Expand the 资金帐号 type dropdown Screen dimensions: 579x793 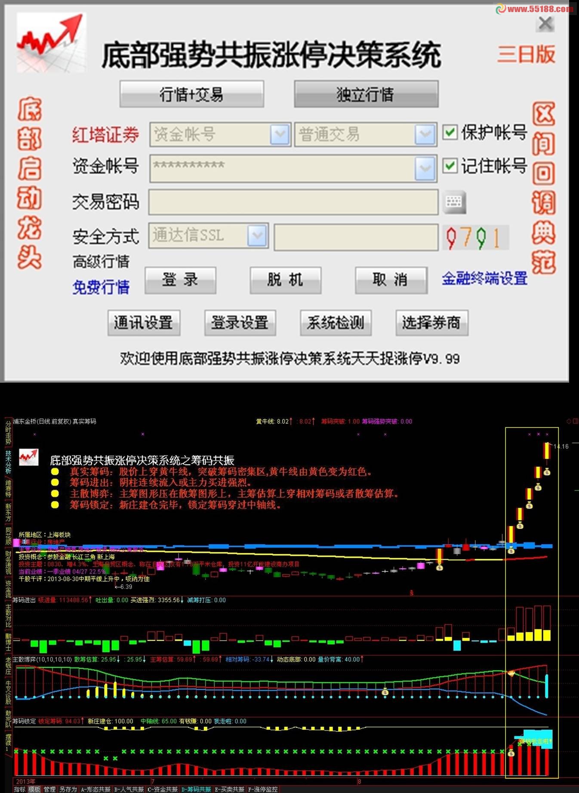(x=280, y=134)
